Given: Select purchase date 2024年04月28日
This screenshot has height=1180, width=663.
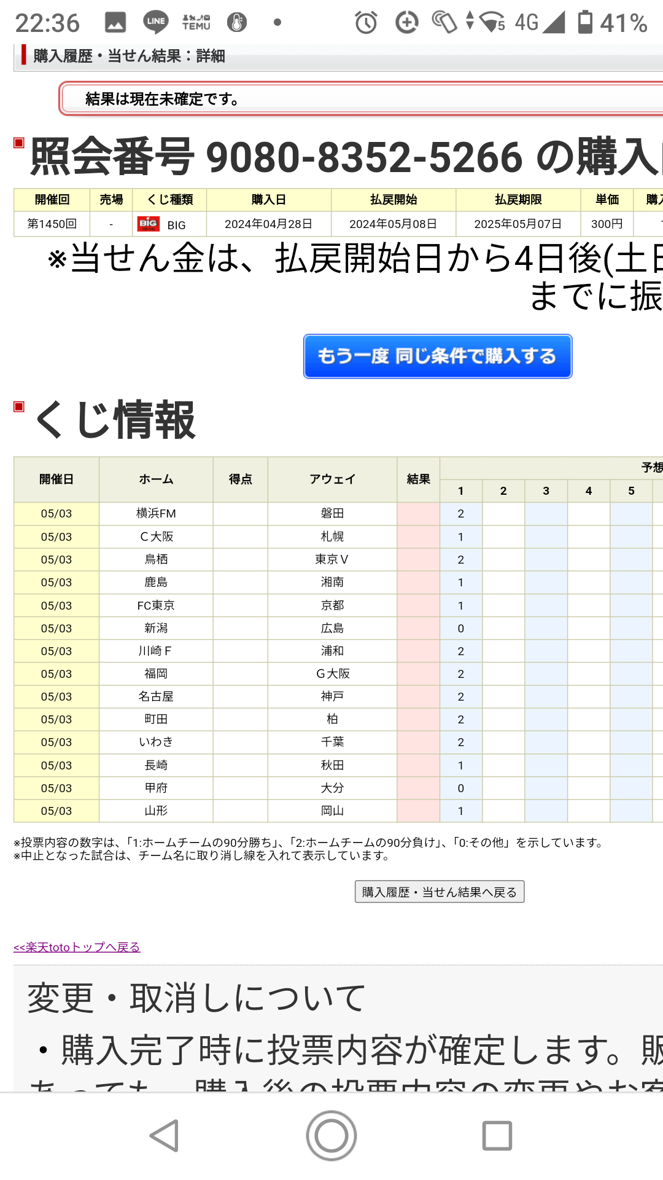Looking at the screenshot, I should click(269, 224).
